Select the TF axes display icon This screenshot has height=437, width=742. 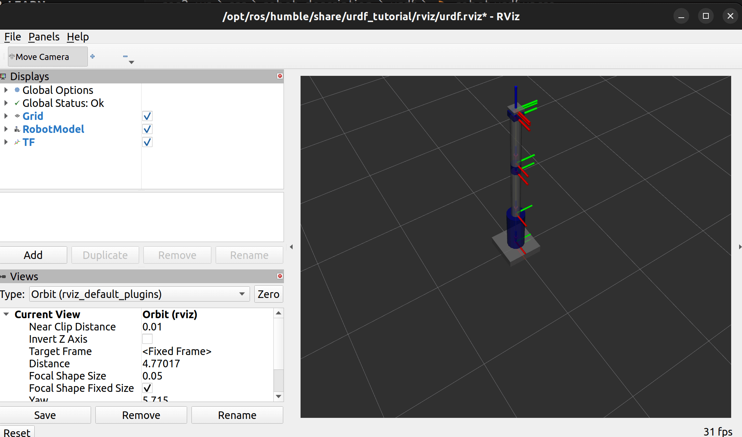point(17,142)
